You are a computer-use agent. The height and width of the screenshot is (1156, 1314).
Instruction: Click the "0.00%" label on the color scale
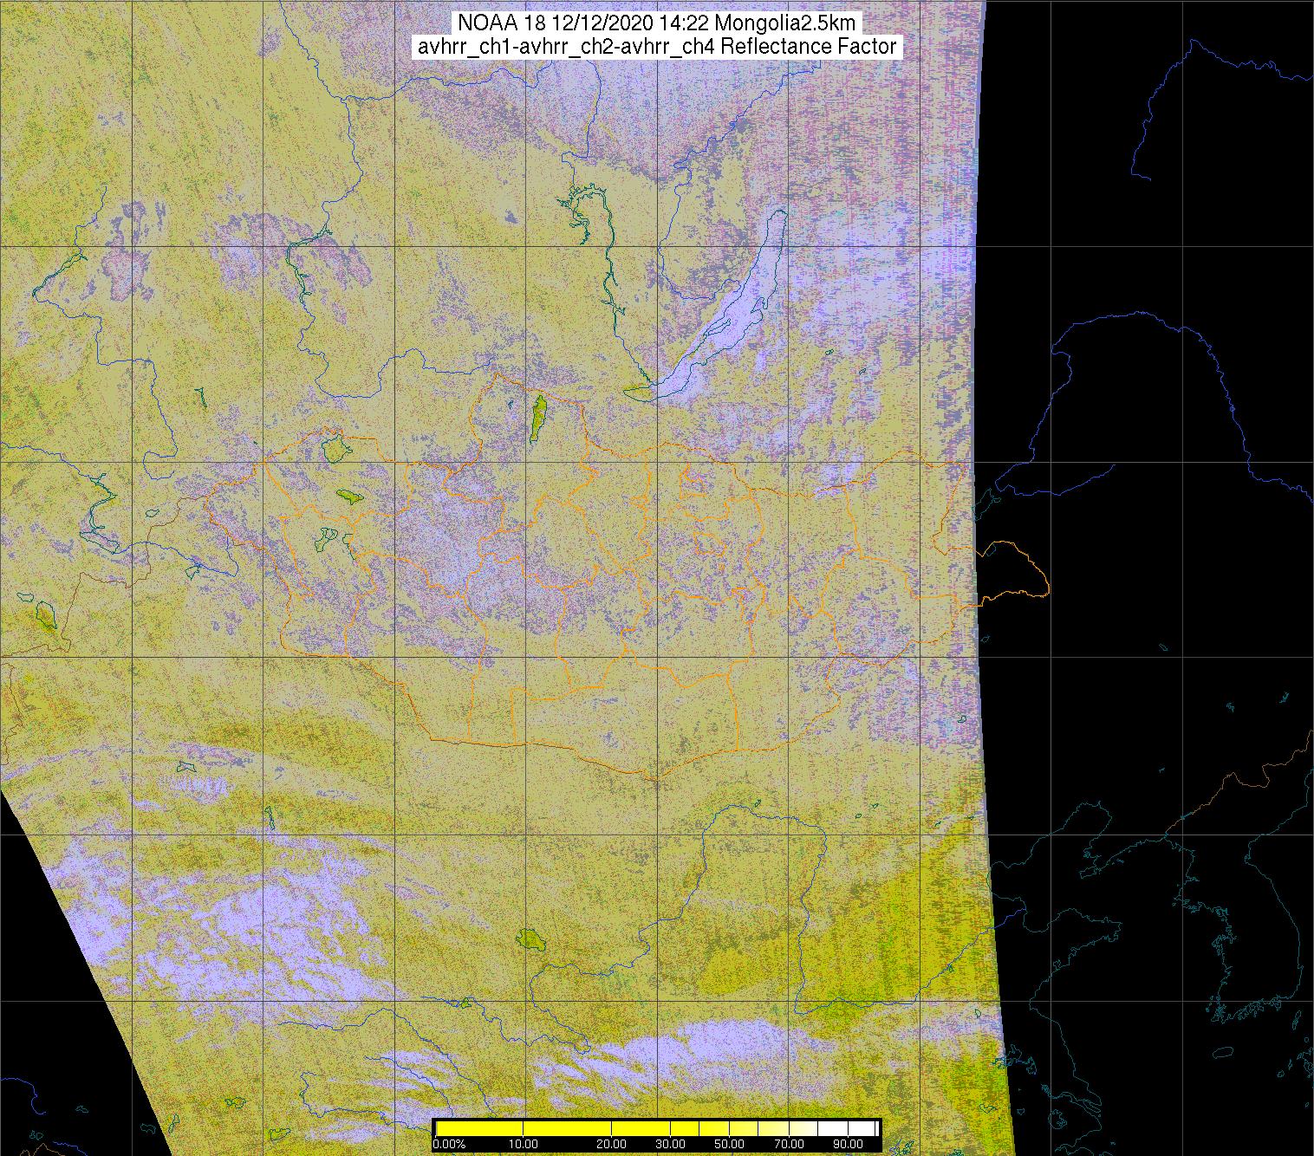(x=449, y=1144)
